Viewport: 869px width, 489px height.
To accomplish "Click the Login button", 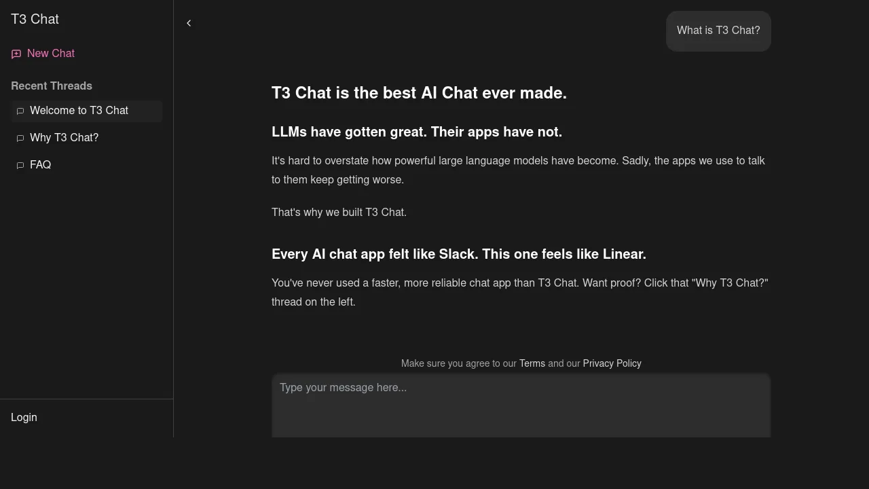I will [24, 417].
